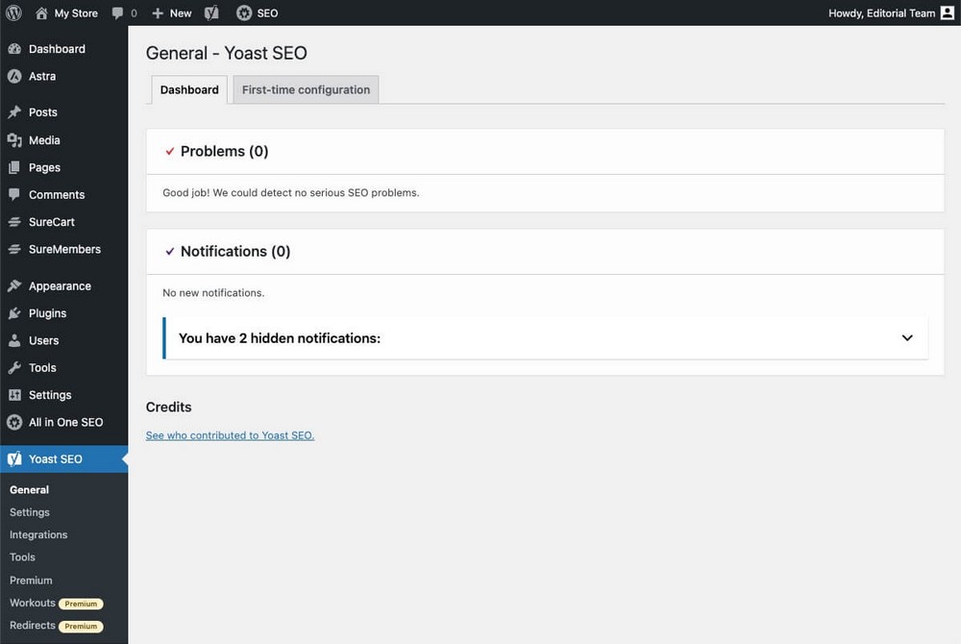Open See who contributed to Yoast SEO link
This screenshot has width=961, height=644.
tap(230, 435)
